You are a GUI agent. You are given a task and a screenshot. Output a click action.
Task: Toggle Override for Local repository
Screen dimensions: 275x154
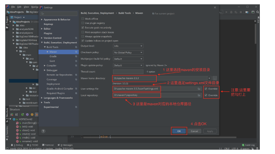[x=206, y=95]
